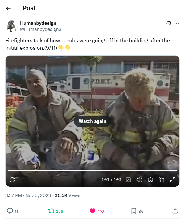Pop the video out into picture-in-picture

click(x=162, y=180)
